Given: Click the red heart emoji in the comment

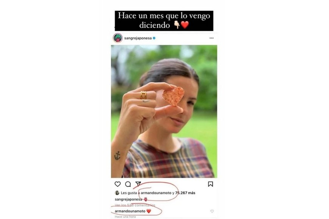Looking at the screenshot, I should click(149, 211).
